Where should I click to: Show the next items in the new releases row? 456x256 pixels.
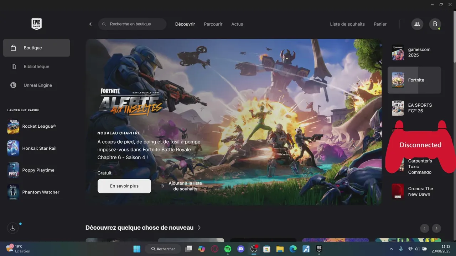coord(436,228)
